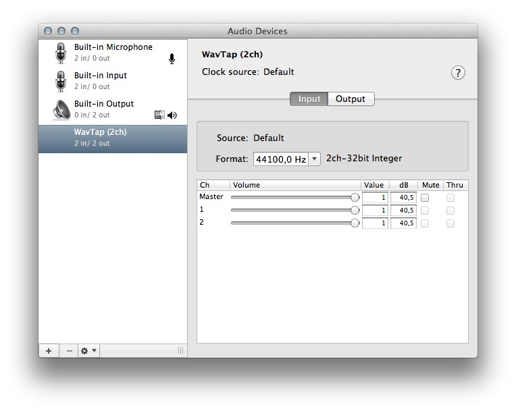The image size is (516, 411).
Task: Toggle the Master channel Mute checkbox
Action: [425, 198]
